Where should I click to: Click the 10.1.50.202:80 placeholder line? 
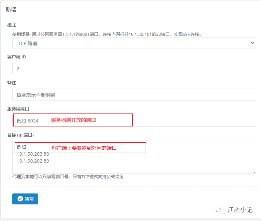point(33,161)
